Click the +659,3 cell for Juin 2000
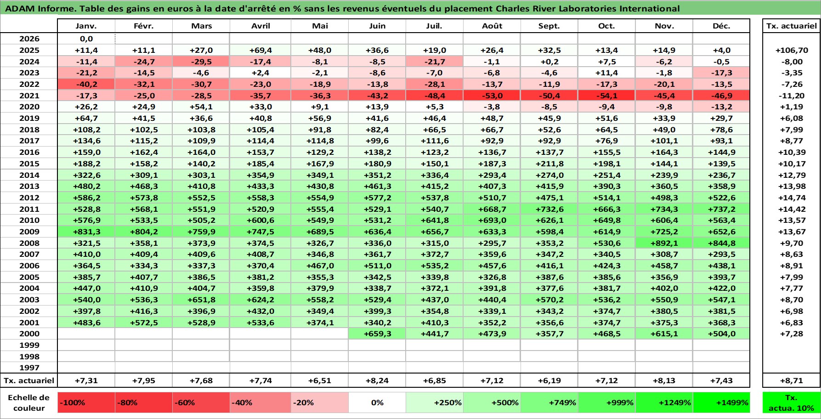821x419 pixels. tap(377, 334)
